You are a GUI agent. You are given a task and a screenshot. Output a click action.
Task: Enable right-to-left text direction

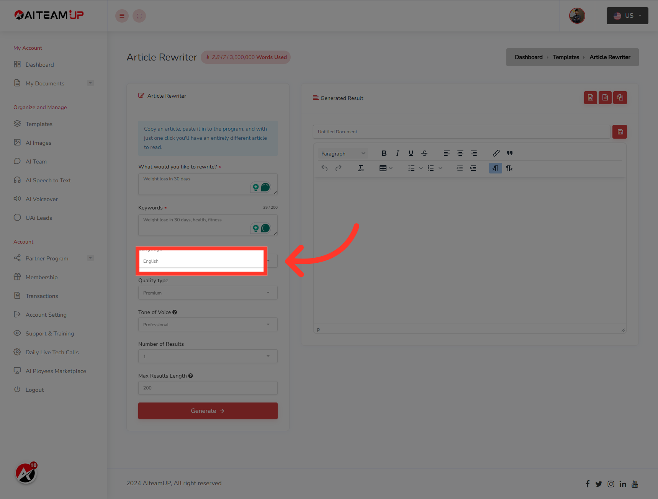click(x=495, y=168)
